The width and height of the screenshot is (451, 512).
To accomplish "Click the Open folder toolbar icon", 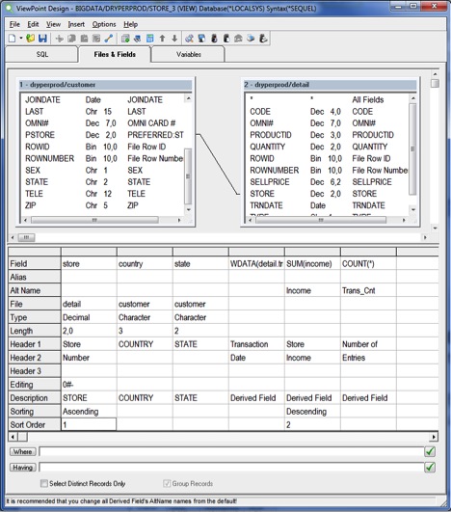I will (30, 39).
